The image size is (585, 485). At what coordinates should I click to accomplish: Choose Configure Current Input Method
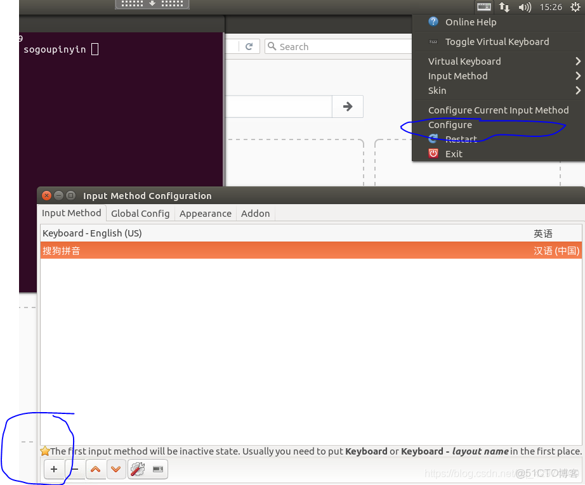coord(499,110)
